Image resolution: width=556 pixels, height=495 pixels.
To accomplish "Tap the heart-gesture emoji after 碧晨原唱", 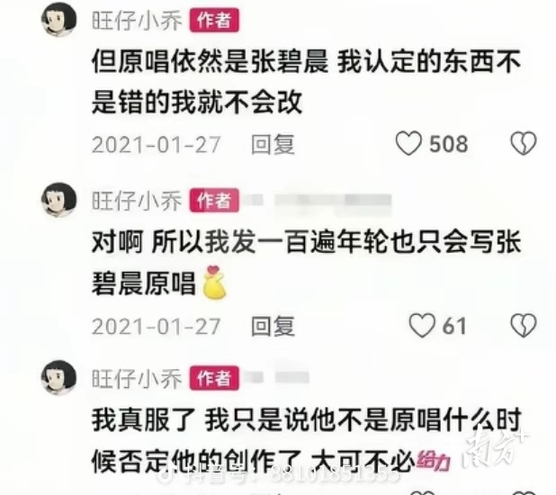I will (214, 283).
